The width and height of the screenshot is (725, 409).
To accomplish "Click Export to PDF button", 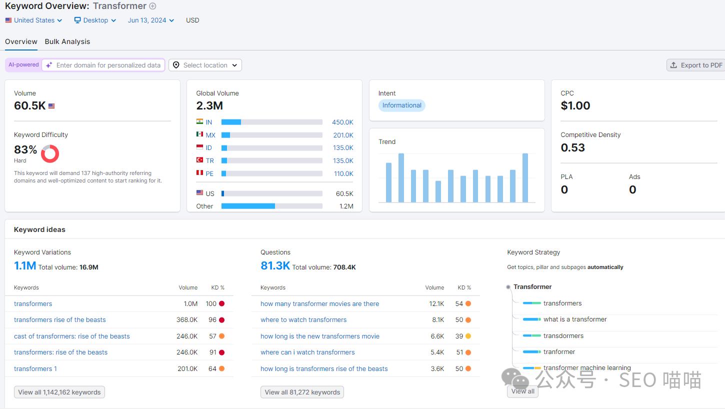I will [696, 65].
